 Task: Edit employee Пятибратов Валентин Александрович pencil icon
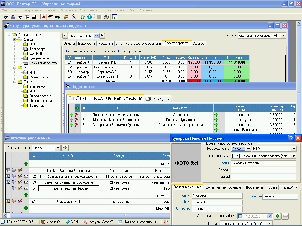point(14,177)
